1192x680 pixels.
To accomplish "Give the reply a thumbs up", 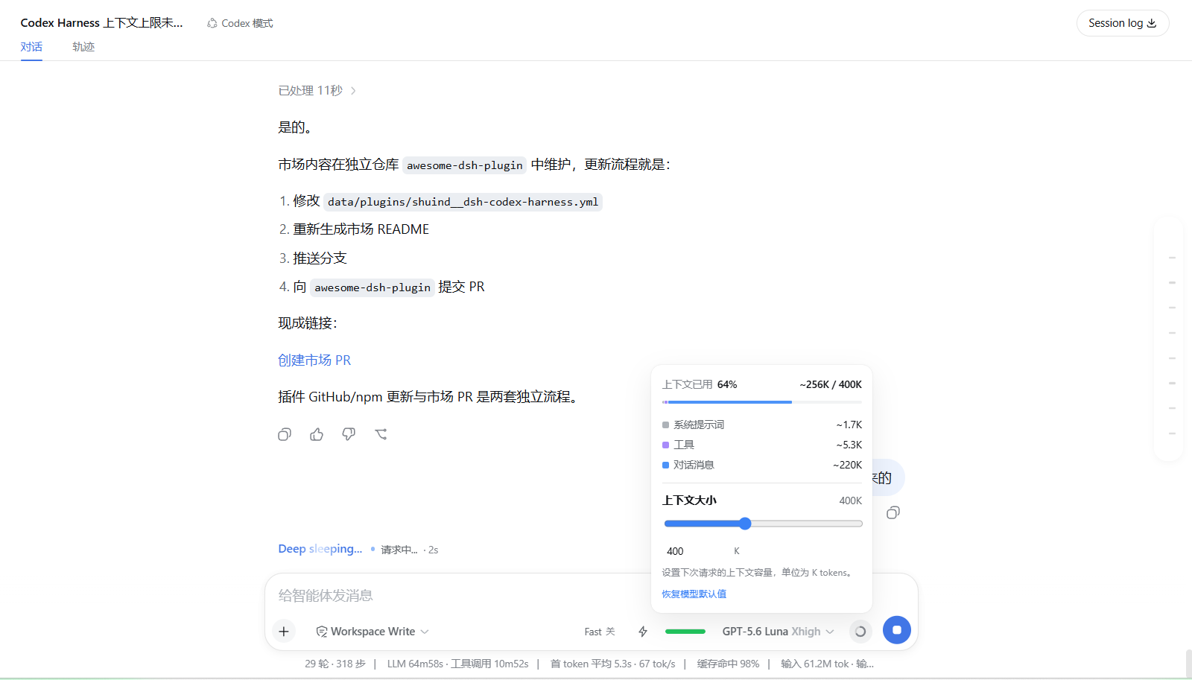I will pos(317,434).
